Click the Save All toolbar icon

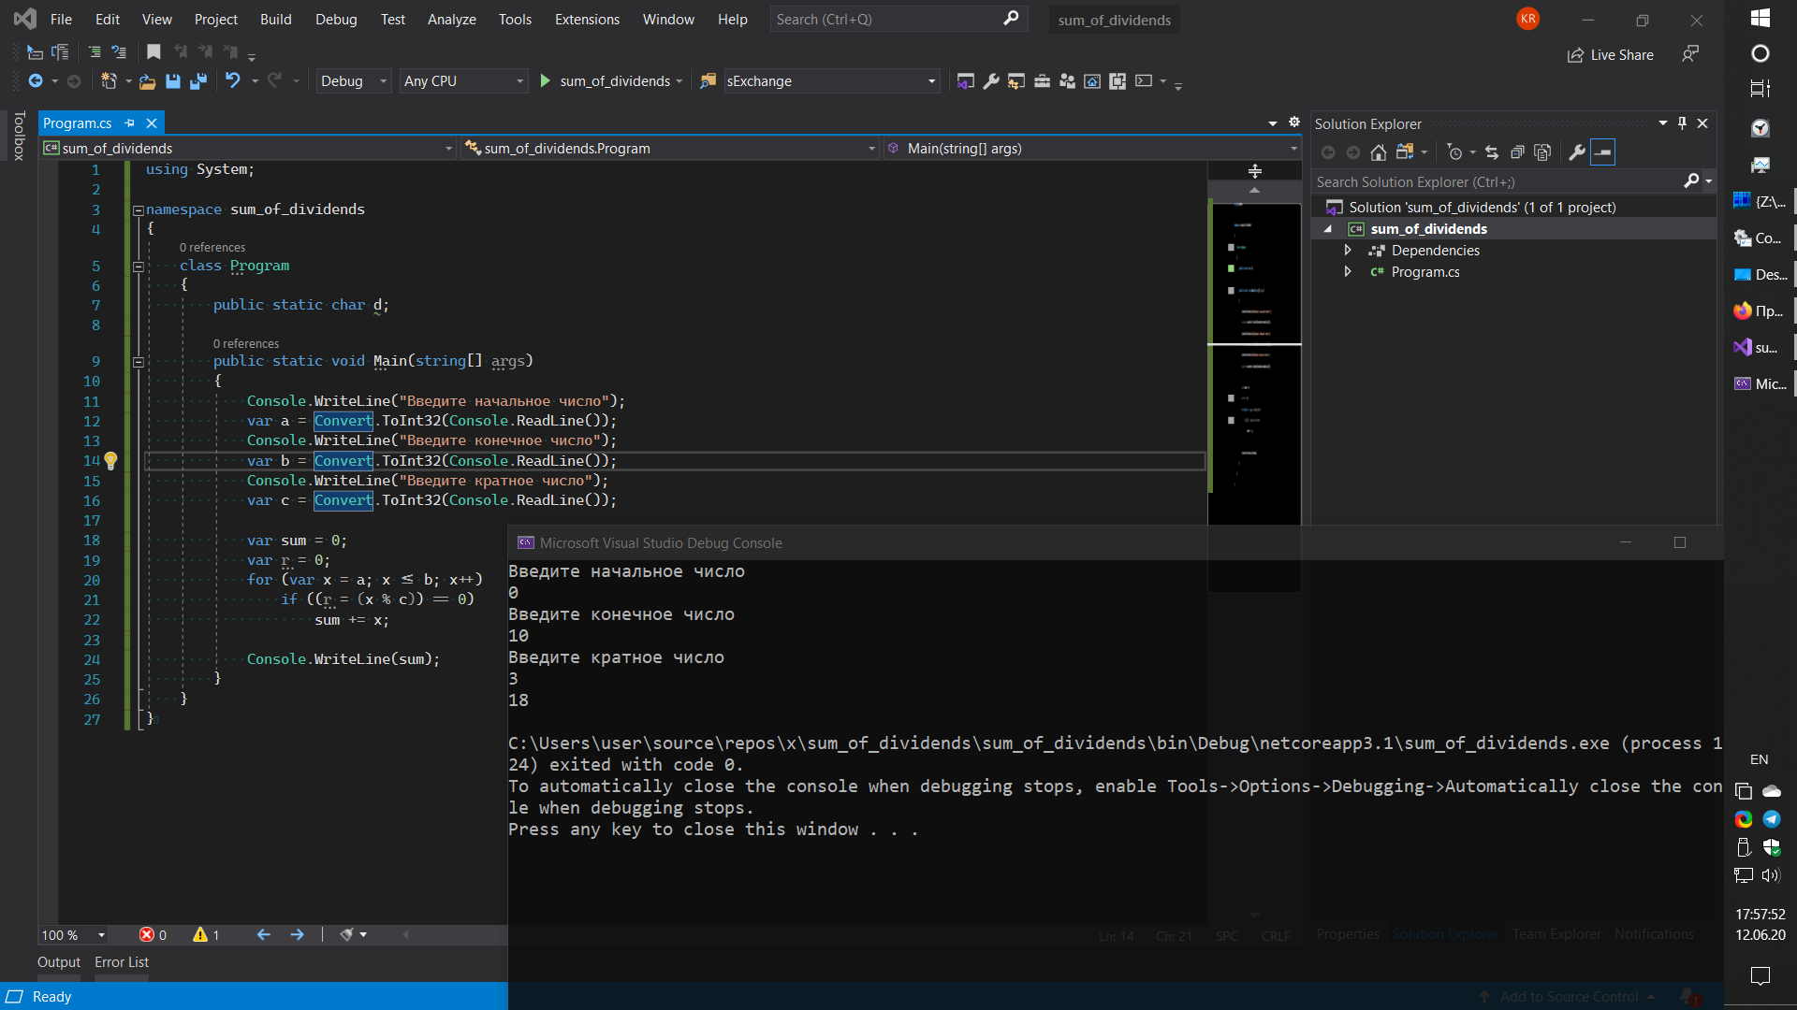[x=198, y=81]
